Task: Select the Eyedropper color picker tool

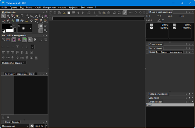Action: [x=36, y=16]
